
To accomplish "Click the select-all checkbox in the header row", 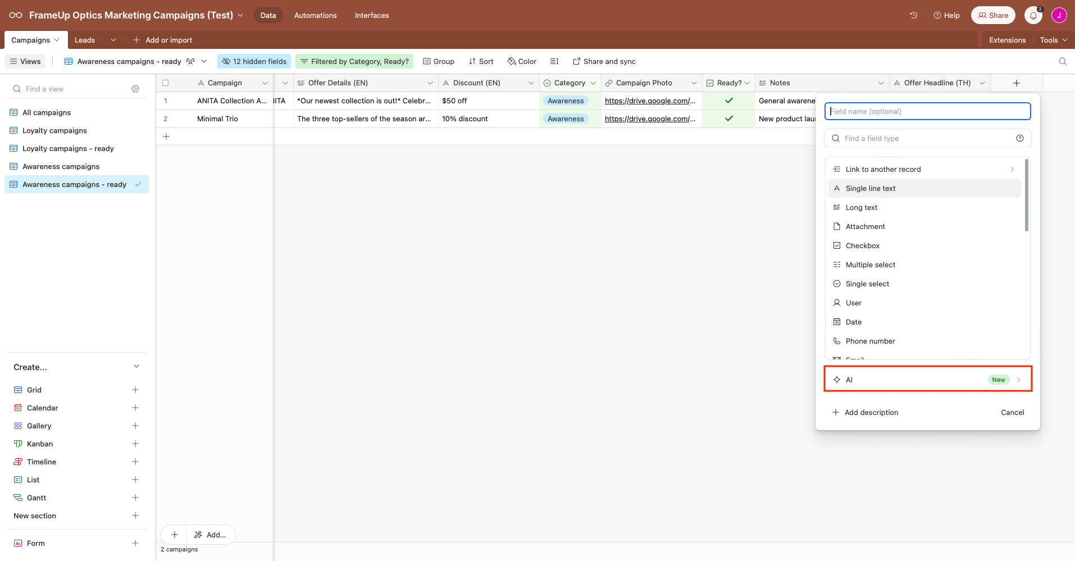I will (166, 83).
